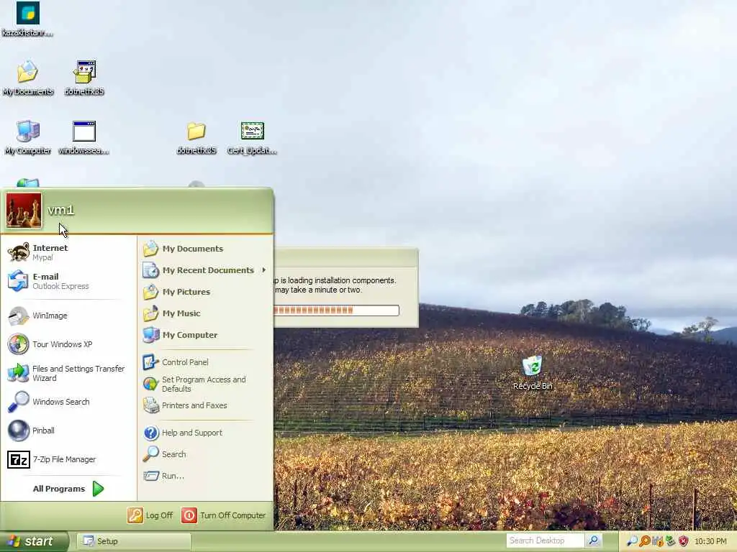
Task: Select Cert_Updat... desktop icon
Action: [x=252, y=137]
